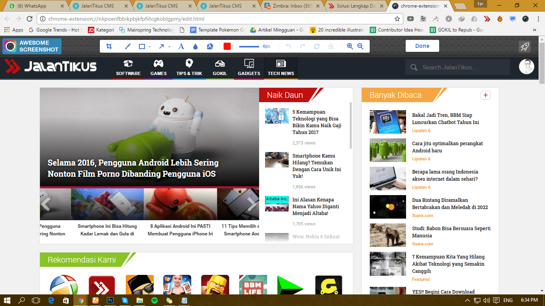Open 'Bakal Jadi Tren, BBM' article

point(446,119)
